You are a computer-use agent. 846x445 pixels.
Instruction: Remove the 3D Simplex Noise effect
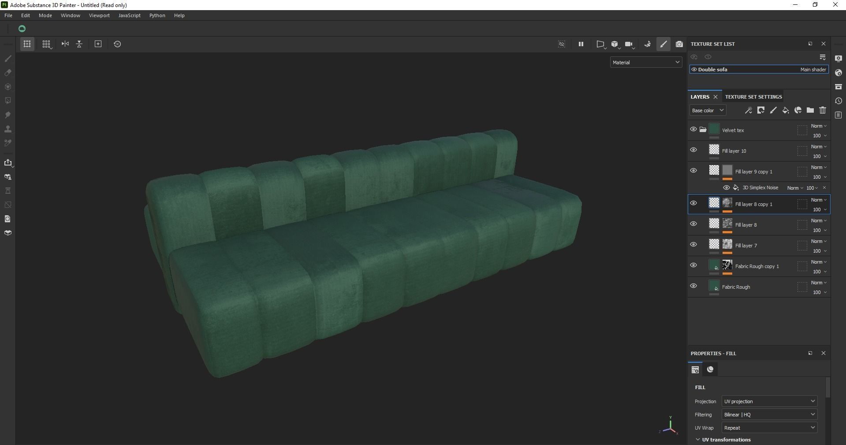tap(824, 188)
